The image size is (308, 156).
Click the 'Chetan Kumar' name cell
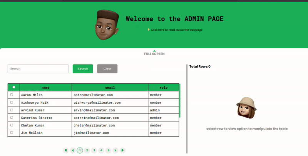click(45, 125)
